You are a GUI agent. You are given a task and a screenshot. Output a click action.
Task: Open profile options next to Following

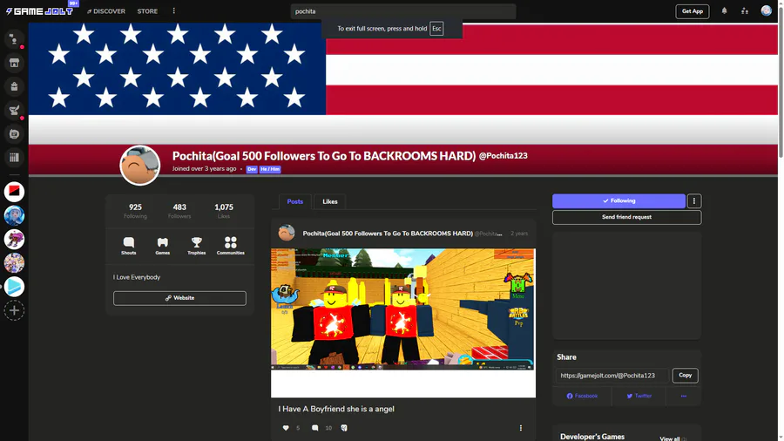point(694,201)
